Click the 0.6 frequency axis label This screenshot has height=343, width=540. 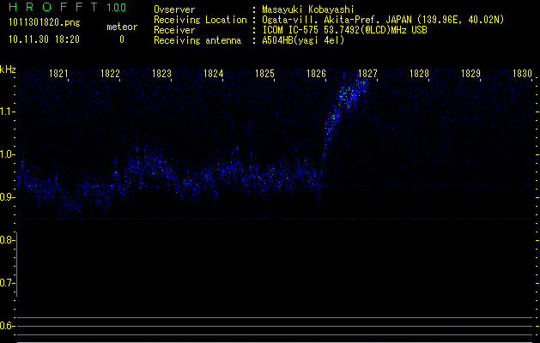(x=7, y=326)
